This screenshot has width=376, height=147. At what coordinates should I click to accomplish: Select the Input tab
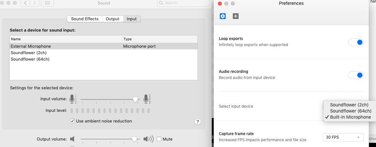pos(132,19)
